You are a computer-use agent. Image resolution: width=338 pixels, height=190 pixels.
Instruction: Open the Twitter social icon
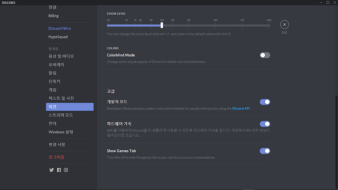click(x=51, y=170)
